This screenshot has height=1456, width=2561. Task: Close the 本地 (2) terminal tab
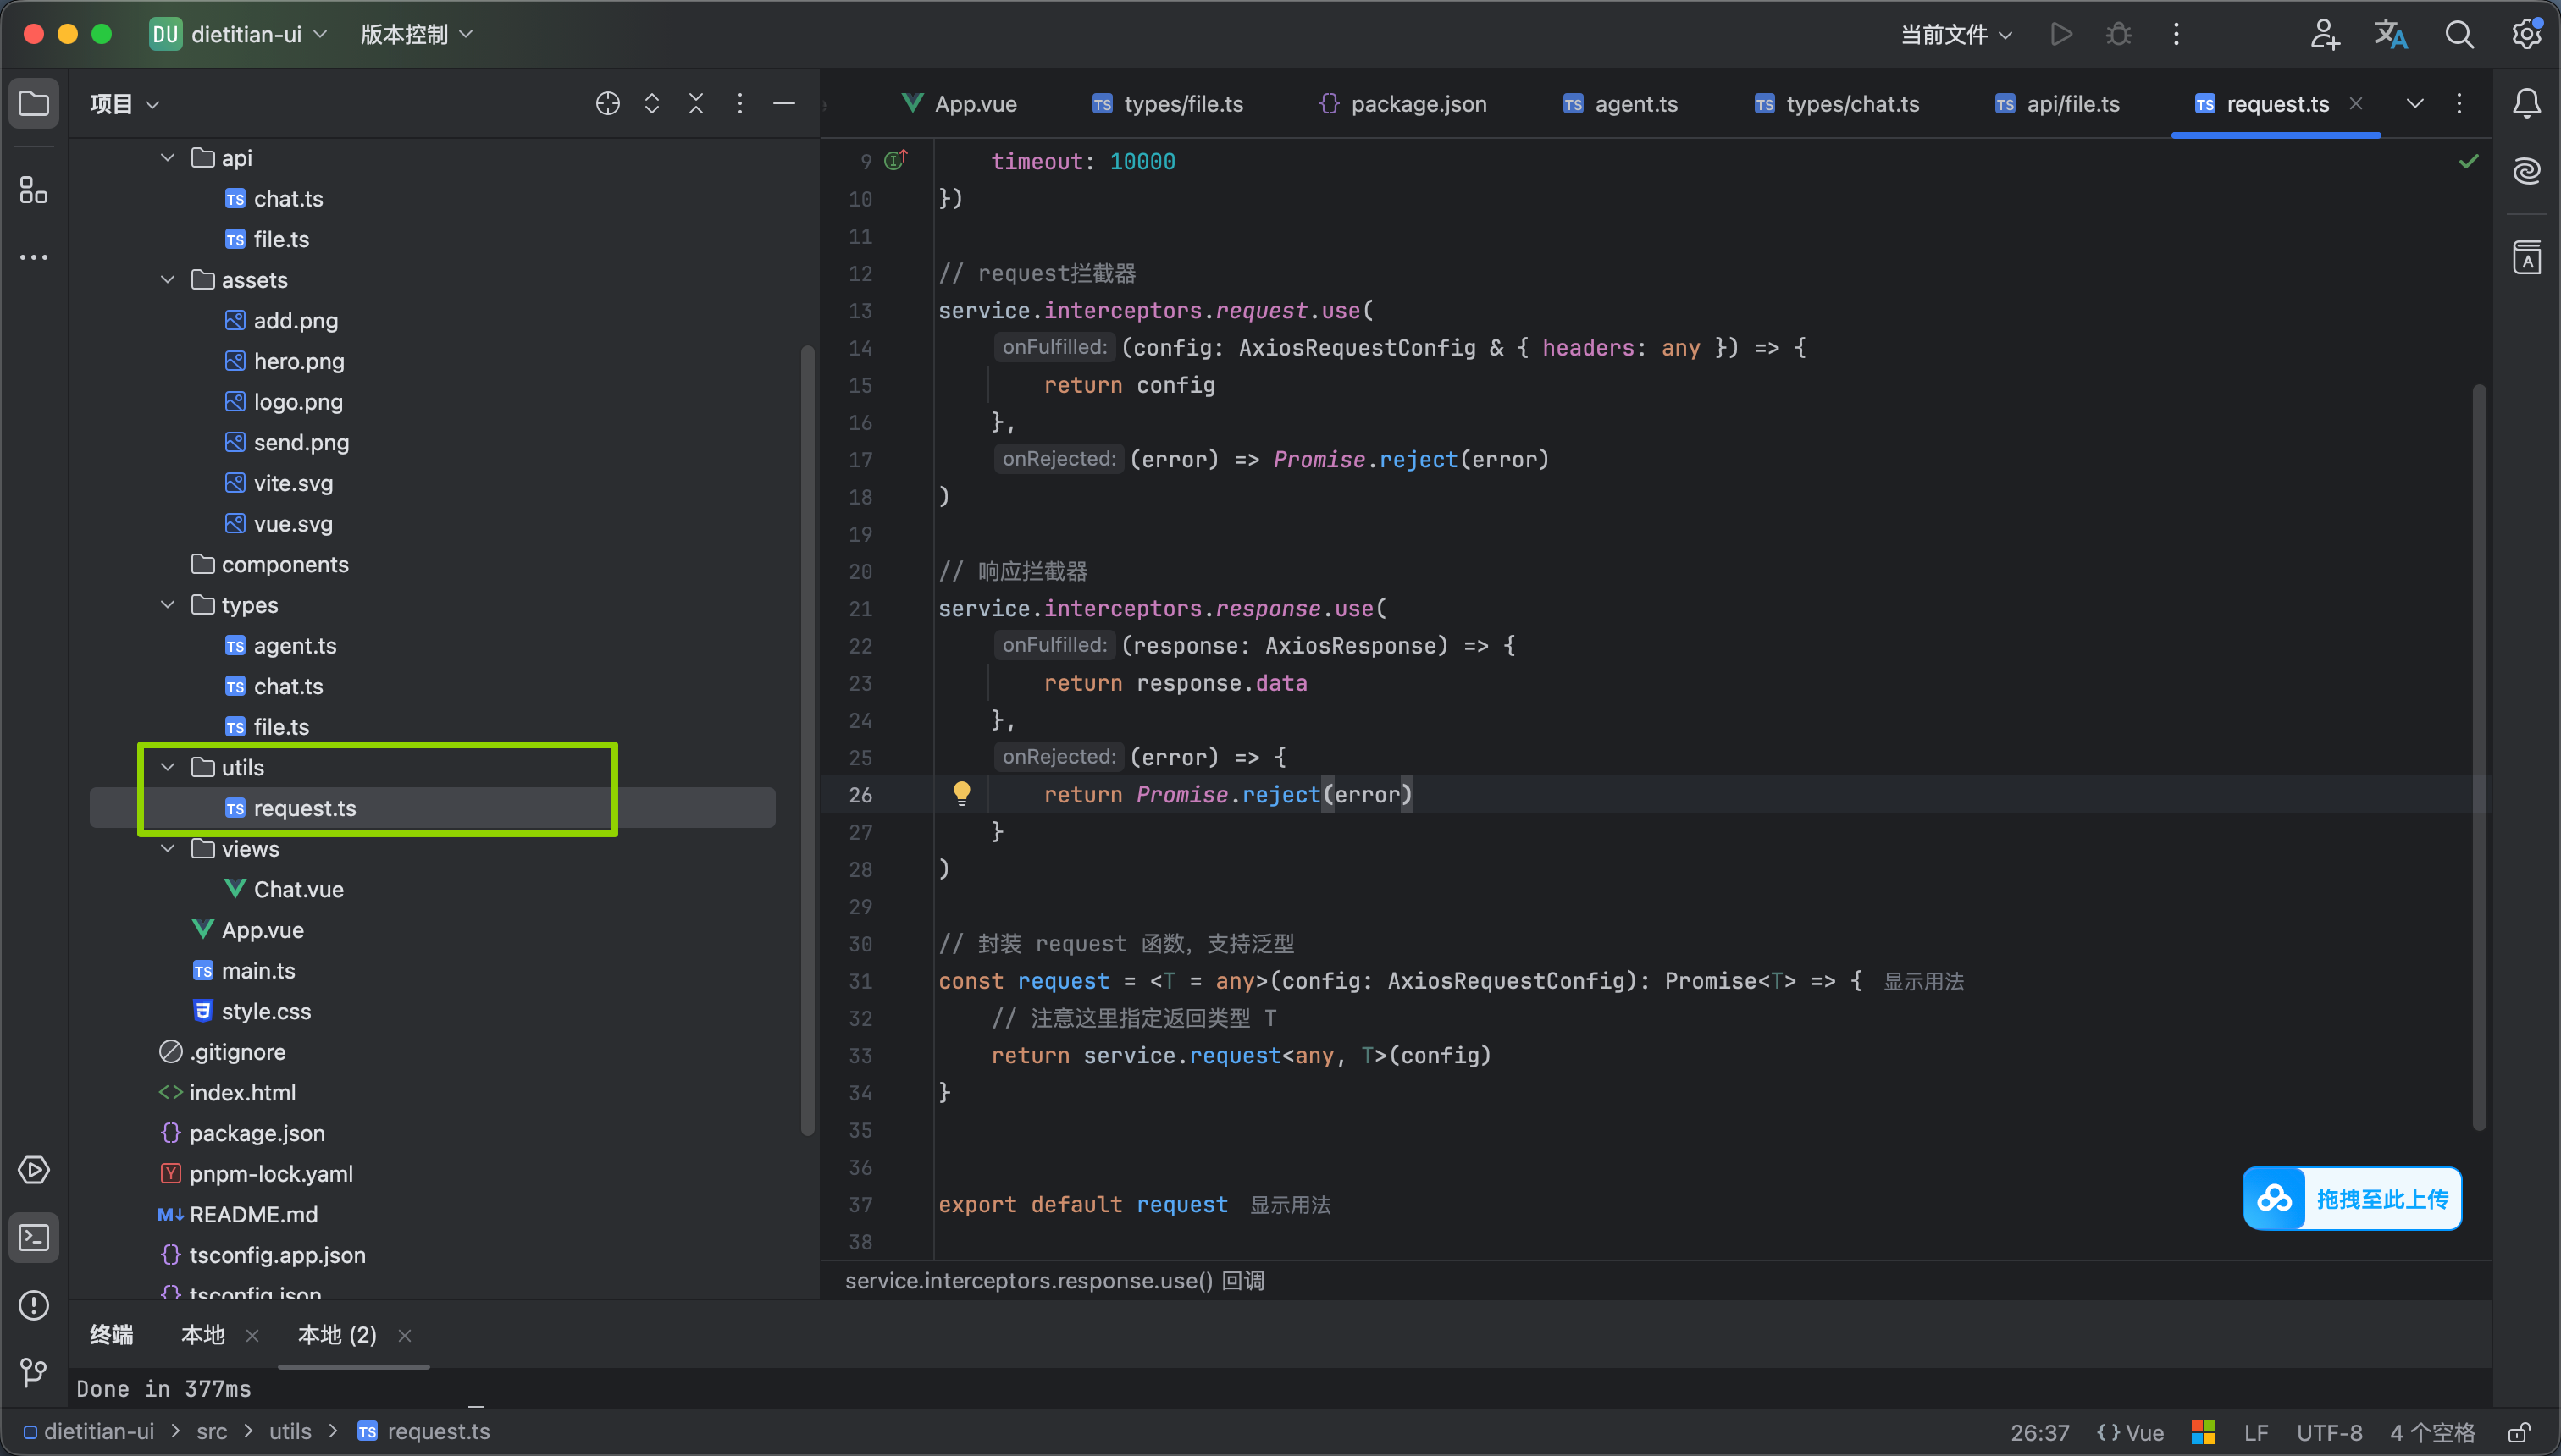click(x=404, y=1335)
